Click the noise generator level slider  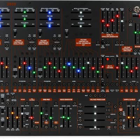tap(68, 117)
